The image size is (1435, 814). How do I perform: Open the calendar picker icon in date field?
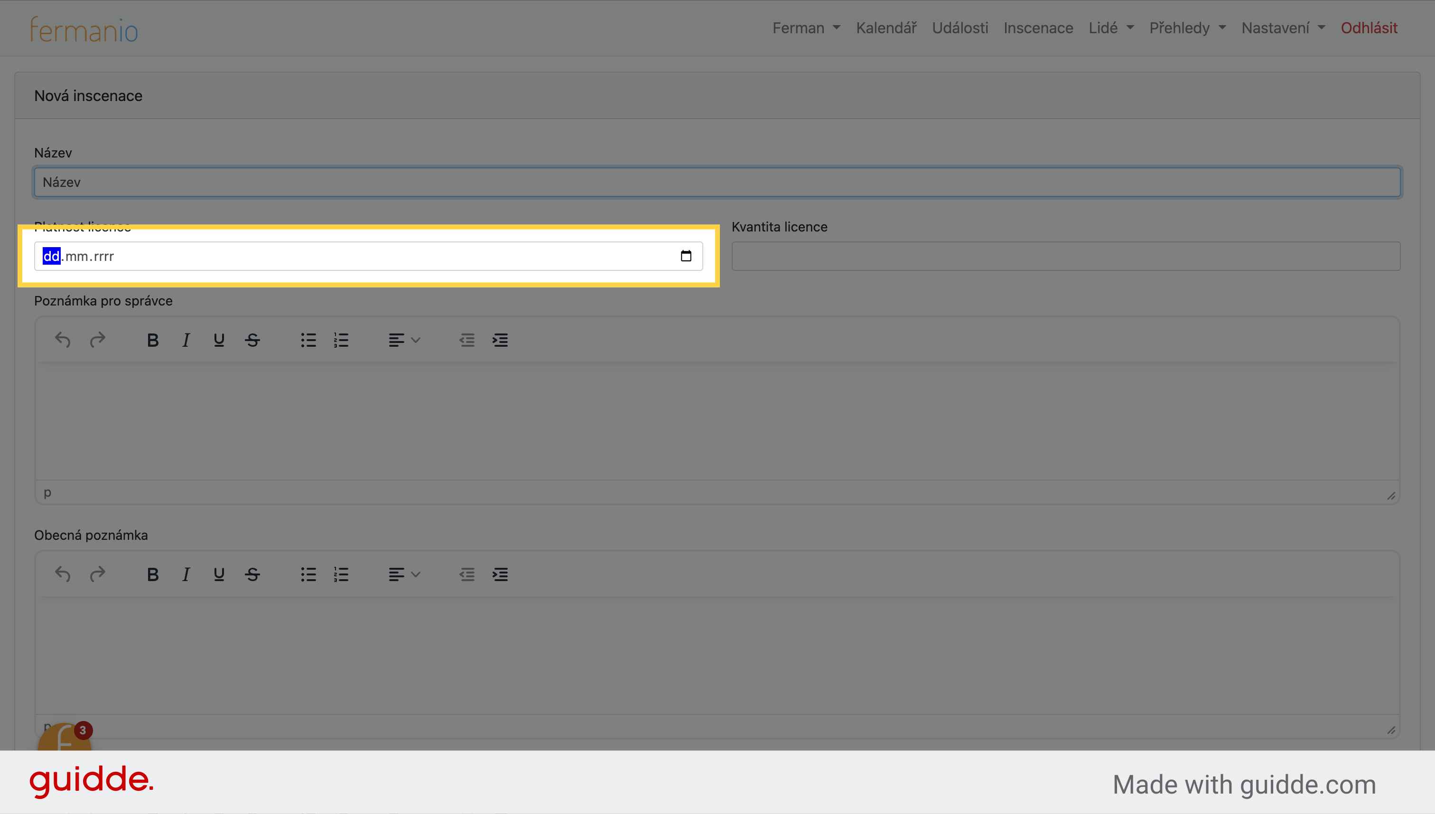[686, 256]
